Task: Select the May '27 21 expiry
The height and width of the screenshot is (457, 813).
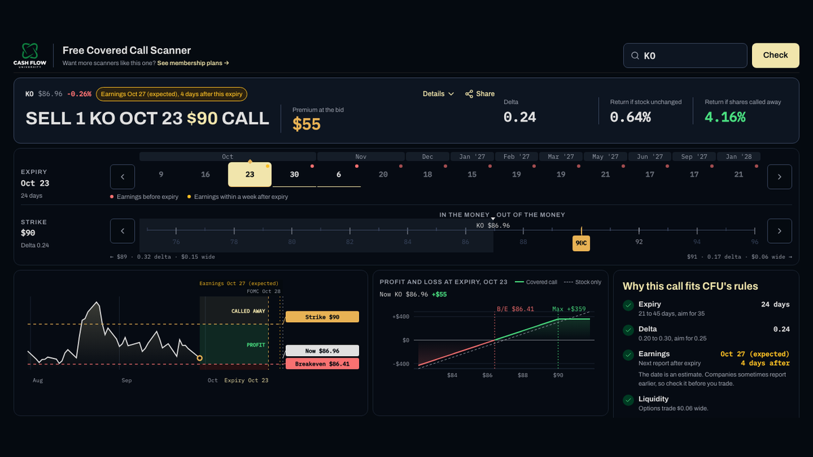Action: [x=605, y=175]
